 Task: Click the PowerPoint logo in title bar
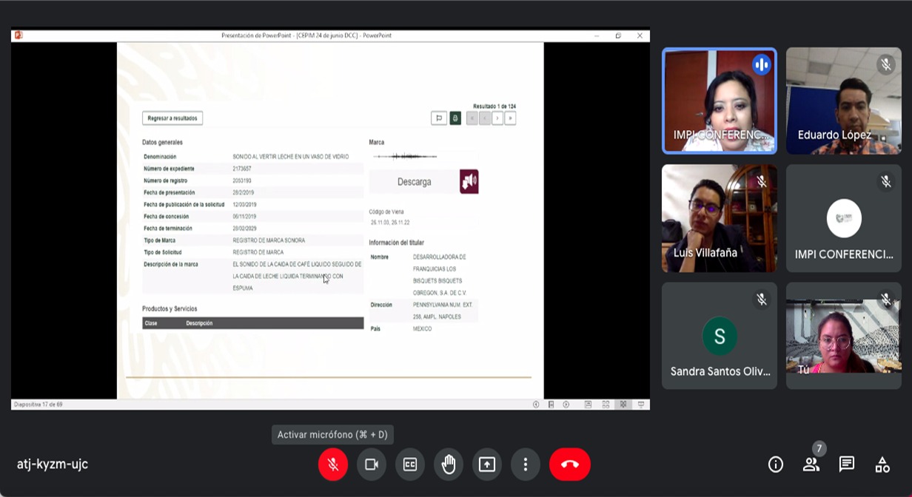(19, 35)
